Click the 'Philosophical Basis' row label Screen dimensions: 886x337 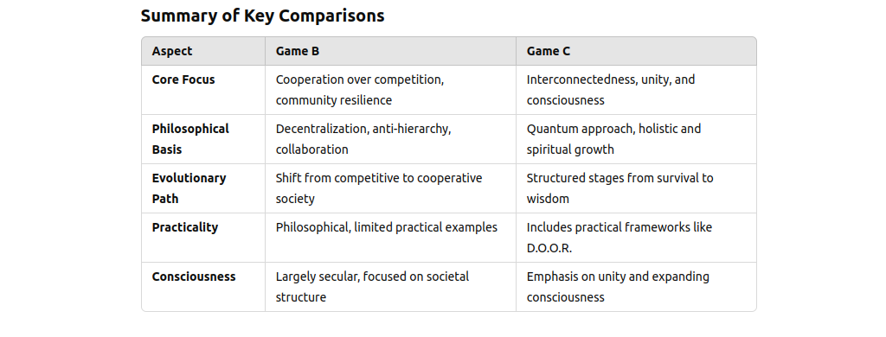coord(190,139)
